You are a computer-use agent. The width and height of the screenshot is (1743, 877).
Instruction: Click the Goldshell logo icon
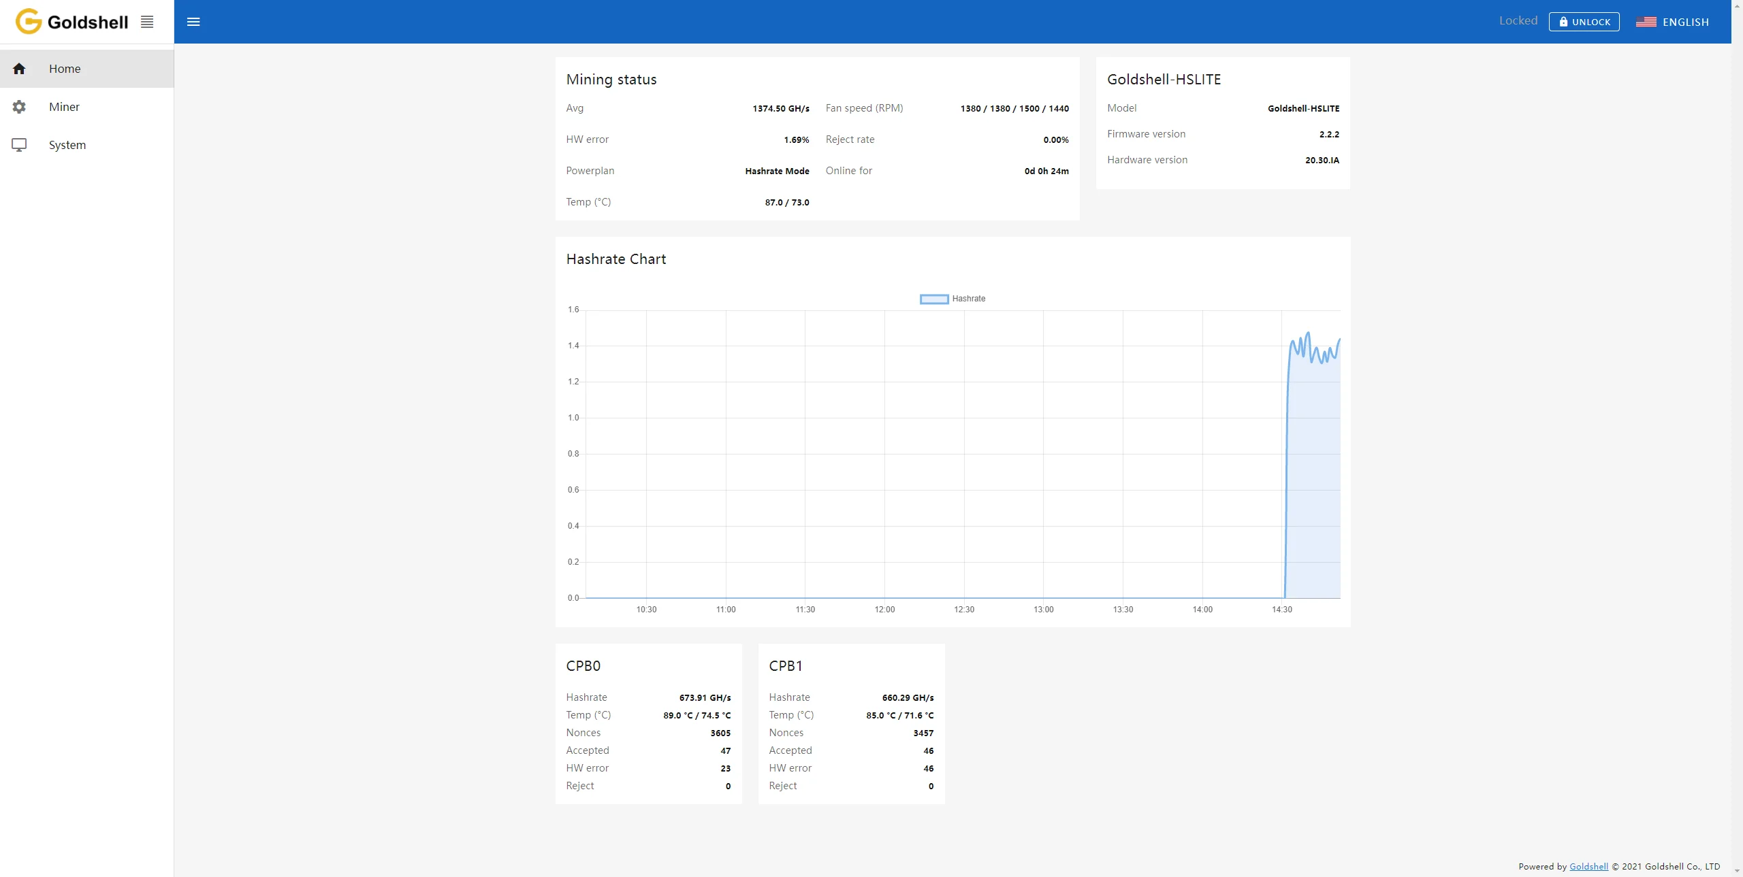pos(29,22)
